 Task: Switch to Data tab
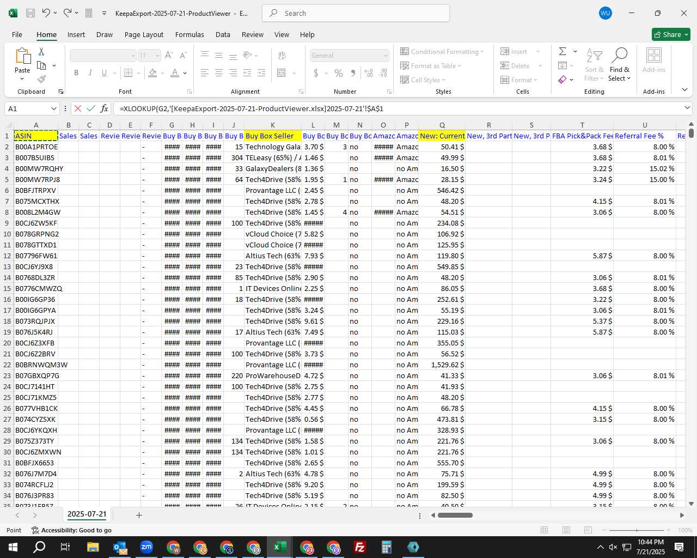click(x=223, y=34)
